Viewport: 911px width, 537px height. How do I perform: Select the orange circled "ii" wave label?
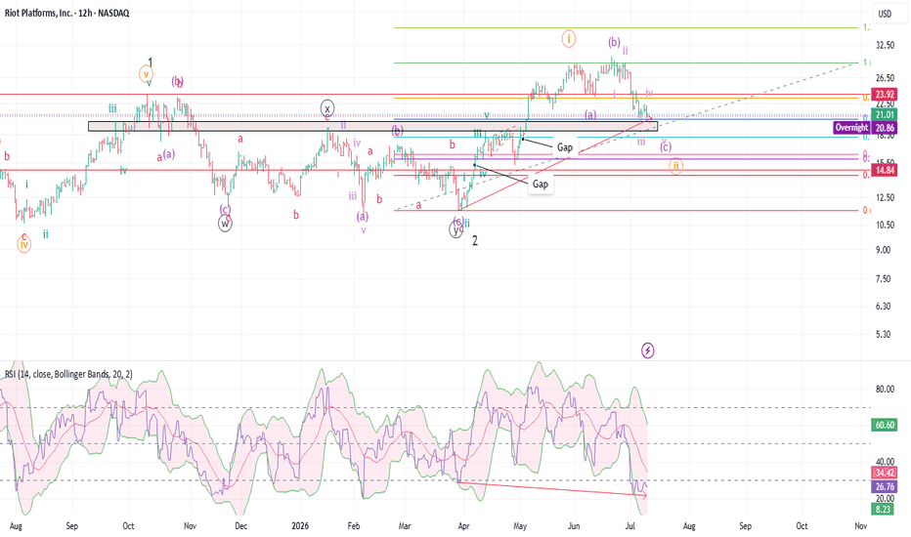(675, 167)
